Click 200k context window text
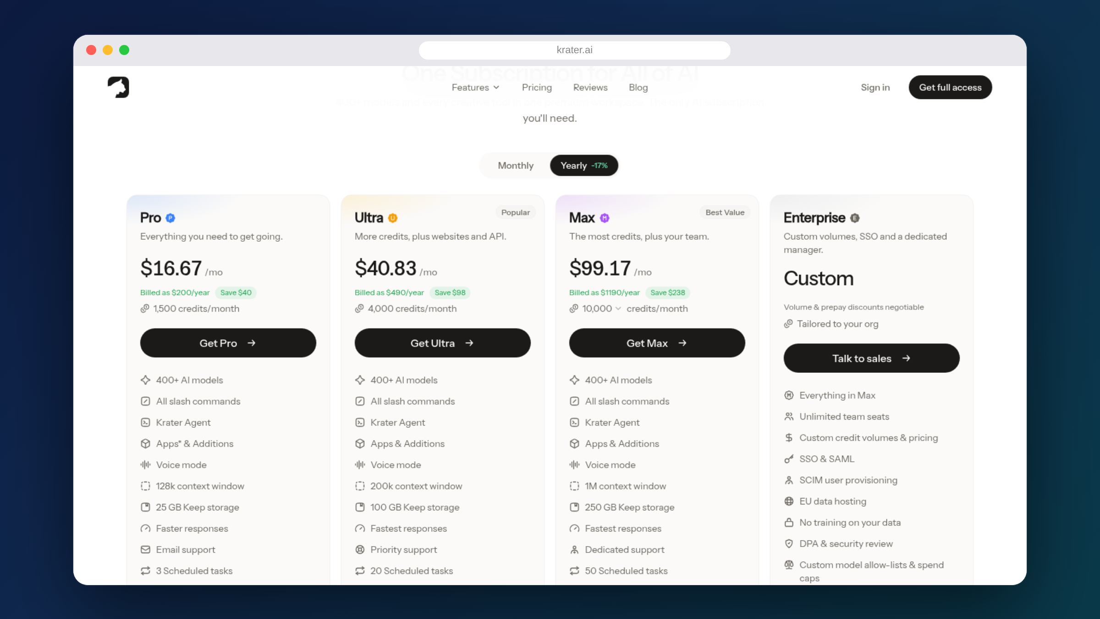 416,486
